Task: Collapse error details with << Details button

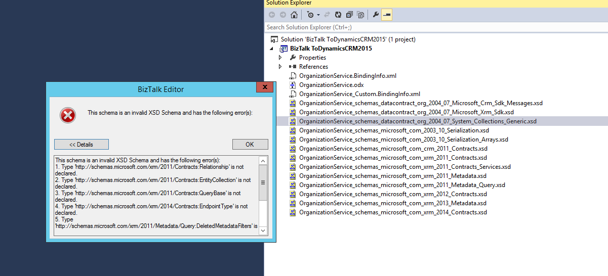Action: pos(81,144)
